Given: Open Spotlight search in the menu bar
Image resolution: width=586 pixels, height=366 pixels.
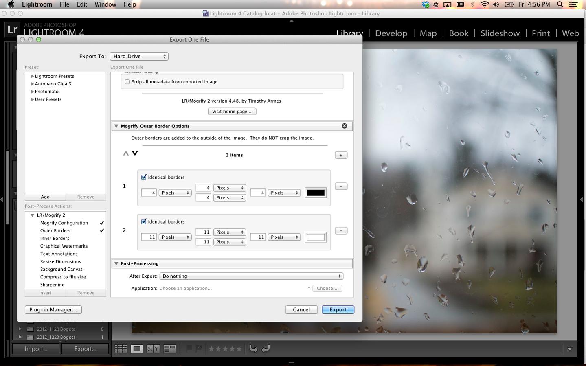Looking at the screenshot, I should pos(560,4).
